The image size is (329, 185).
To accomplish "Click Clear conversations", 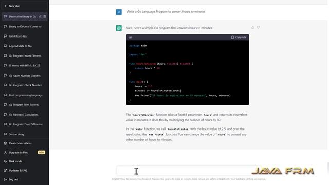I will [x=24, y=143].
